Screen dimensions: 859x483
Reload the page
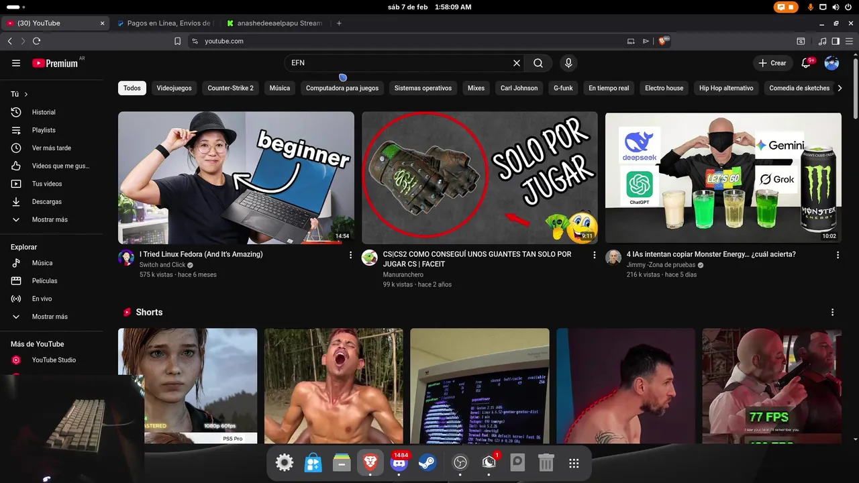(x=36, y=41)
